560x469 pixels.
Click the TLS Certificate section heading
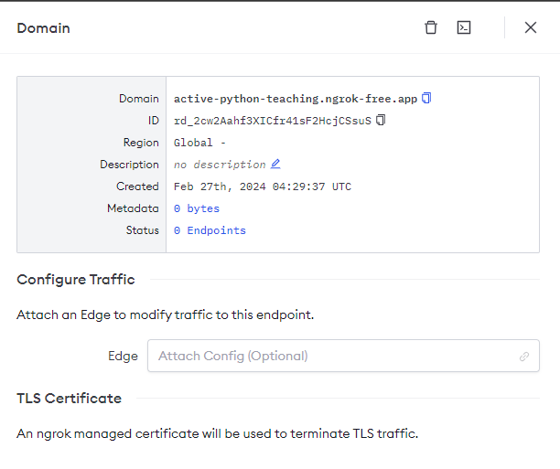(69, 399)
